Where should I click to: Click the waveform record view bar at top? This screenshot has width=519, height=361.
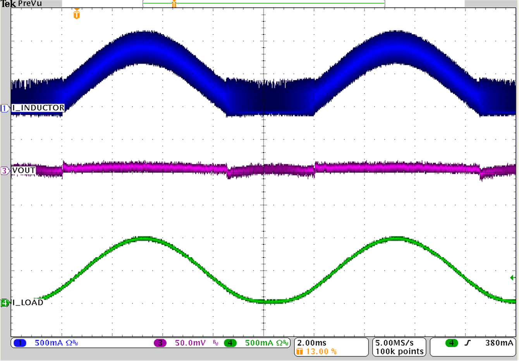[x=263, y=3]
